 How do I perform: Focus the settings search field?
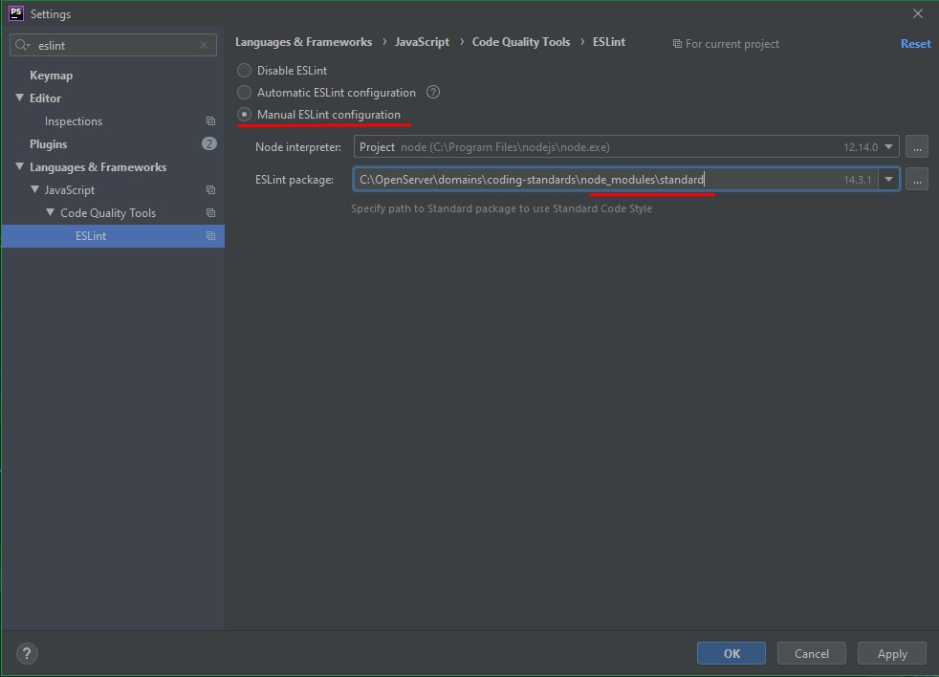(x=114, y=45)
